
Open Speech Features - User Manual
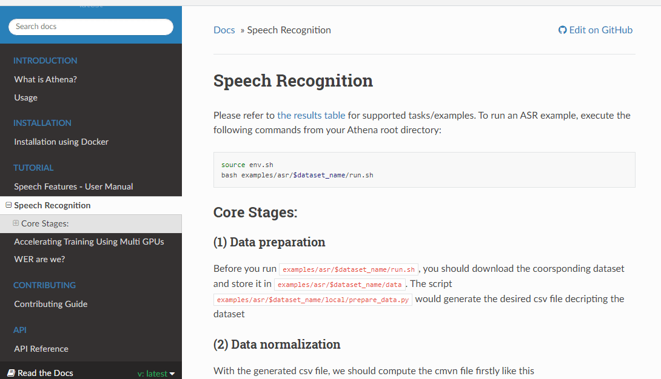73,186
